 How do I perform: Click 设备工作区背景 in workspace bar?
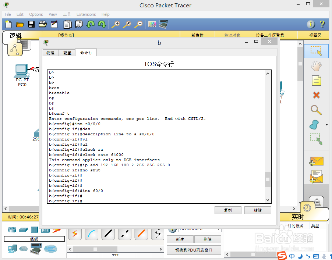[270, 35]
